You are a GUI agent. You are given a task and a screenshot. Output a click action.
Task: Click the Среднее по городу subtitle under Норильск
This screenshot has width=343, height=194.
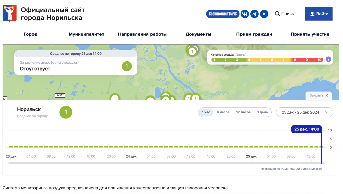[32, 116]
